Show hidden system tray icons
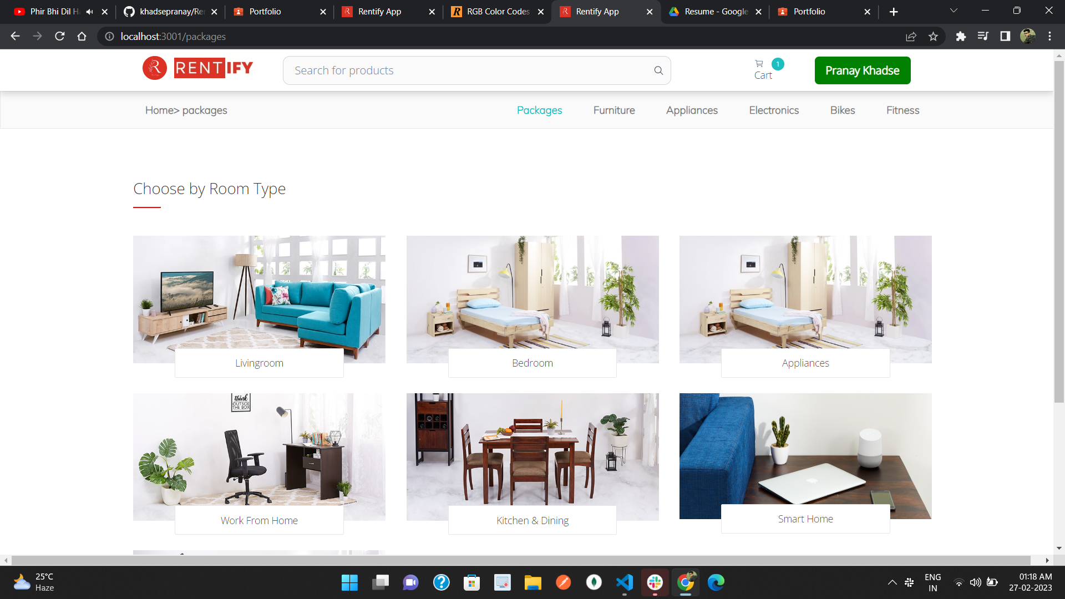This screenshot has width=1065, height=599. 892,582
